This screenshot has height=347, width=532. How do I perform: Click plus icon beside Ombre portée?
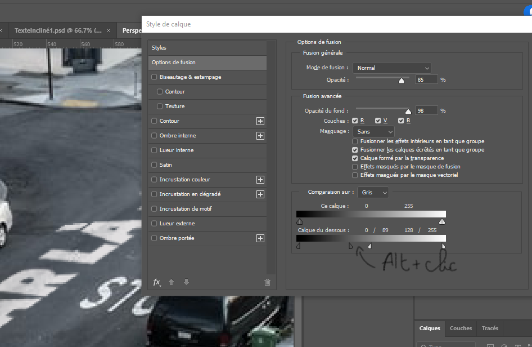coord(260,238)
